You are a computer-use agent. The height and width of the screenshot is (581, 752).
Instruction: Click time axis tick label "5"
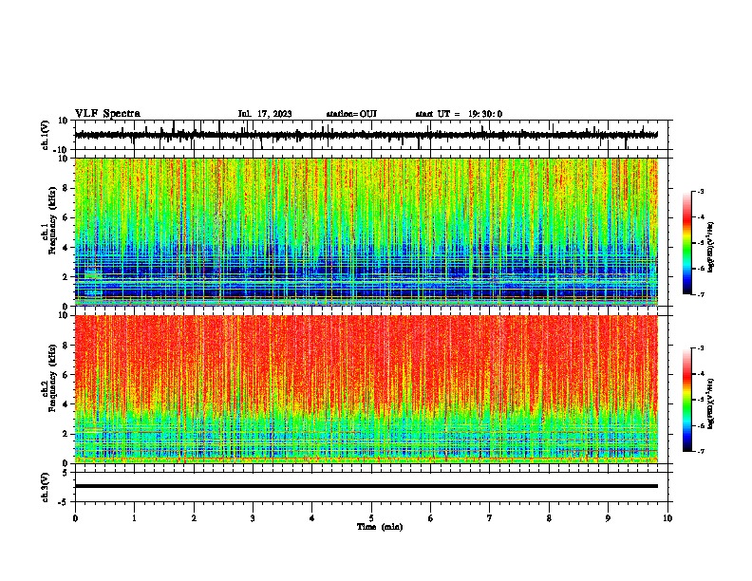(371, 518)
